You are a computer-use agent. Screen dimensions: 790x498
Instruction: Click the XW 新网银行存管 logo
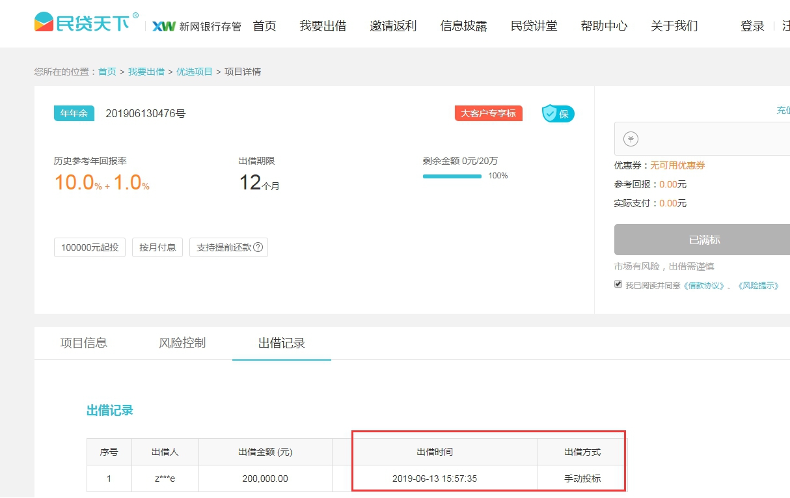[197, 26]
